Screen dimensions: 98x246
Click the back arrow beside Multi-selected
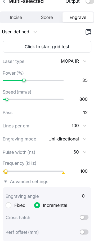pyautogui.click(x=4, y=2)
